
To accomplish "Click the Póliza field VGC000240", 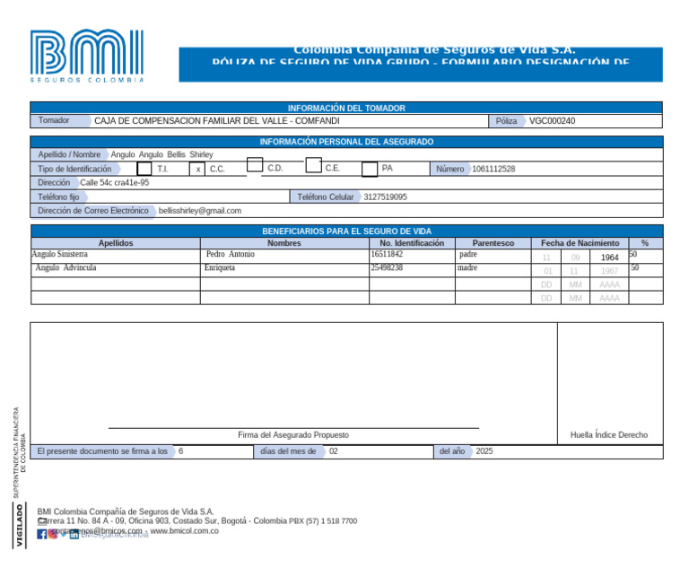I will (x=594, y=121).
